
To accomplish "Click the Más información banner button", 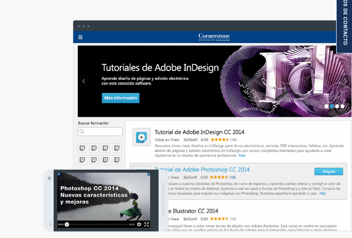I will coord(121,98).
